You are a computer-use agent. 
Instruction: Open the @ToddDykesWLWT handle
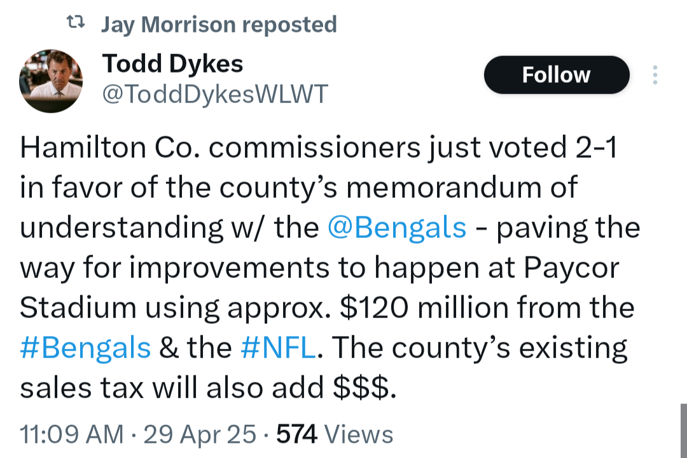pos(215,94)
